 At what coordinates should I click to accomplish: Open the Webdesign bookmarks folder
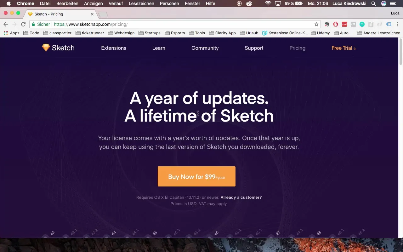[121, 33]
